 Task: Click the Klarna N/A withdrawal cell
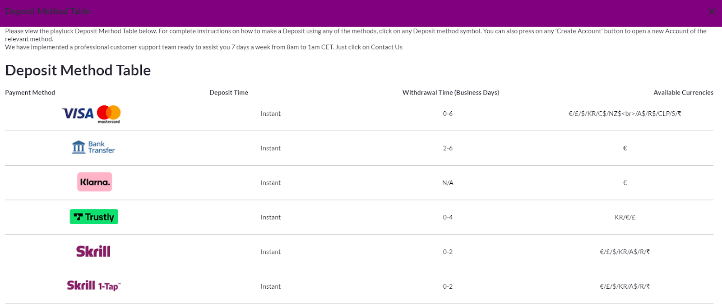click(x=448, y=182)
